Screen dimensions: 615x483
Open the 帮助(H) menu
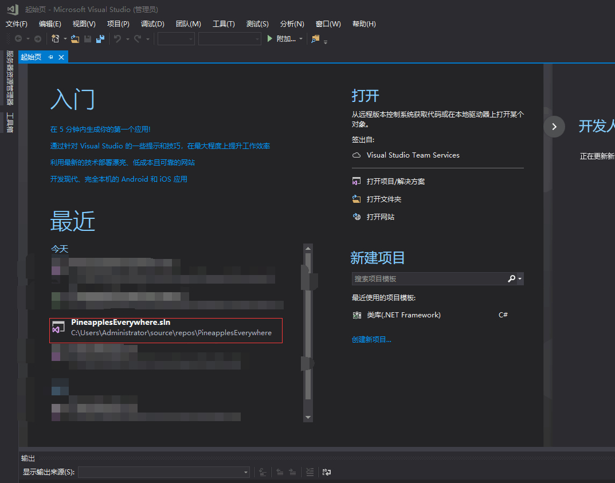[364, 24]
